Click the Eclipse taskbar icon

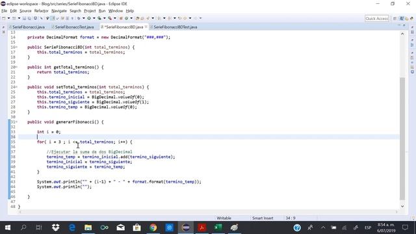click(x=185, y=227)
